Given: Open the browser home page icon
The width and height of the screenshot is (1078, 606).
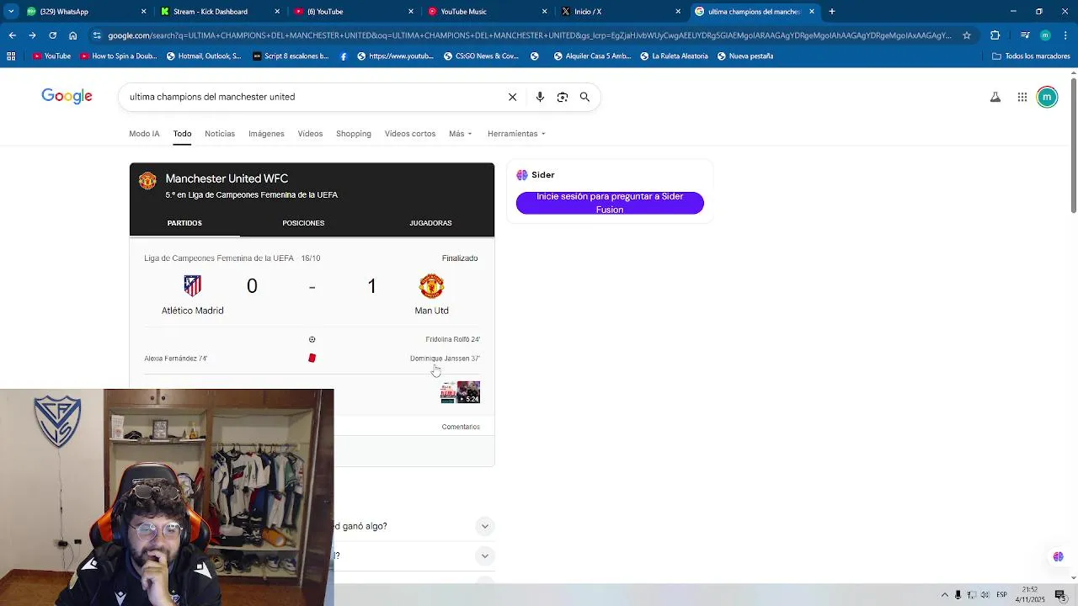Looking at the screenshot, I should pos(73,35).
